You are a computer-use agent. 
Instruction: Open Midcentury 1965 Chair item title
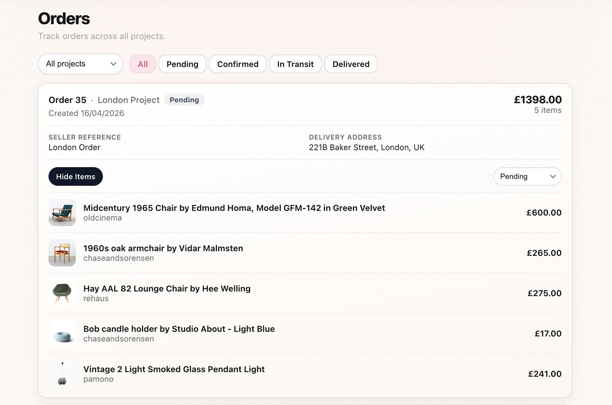[234, 208]
